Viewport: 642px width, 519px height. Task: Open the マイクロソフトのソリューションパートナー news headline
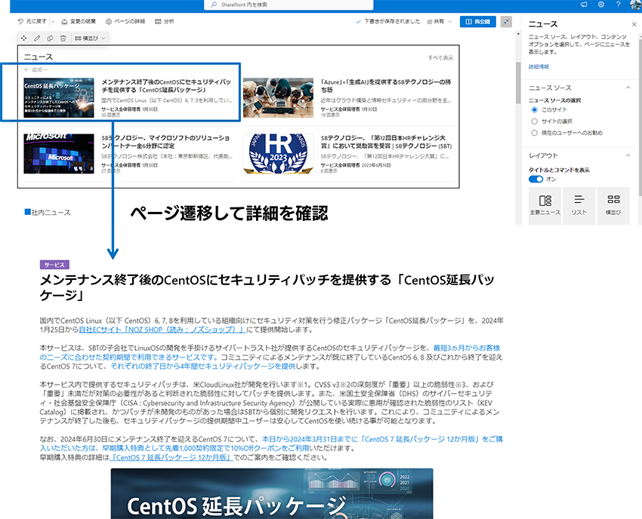click(165, 142)
